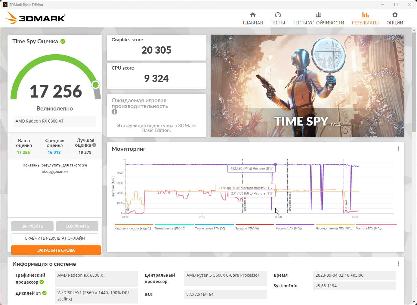Switch to the РЕЗУЛЬТАТЫ tab
This screenshot has height=305, width=417.
365,18
